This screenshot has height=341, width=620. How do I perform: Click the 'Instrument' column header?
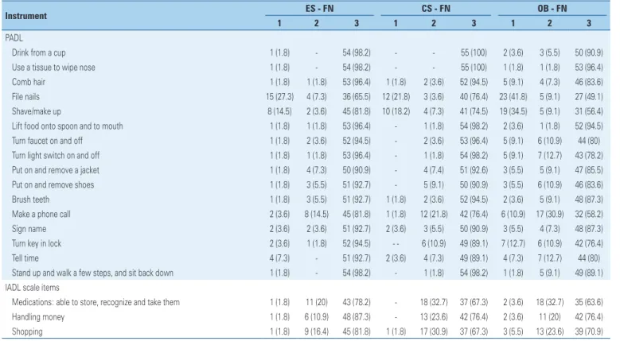(25, 16)
